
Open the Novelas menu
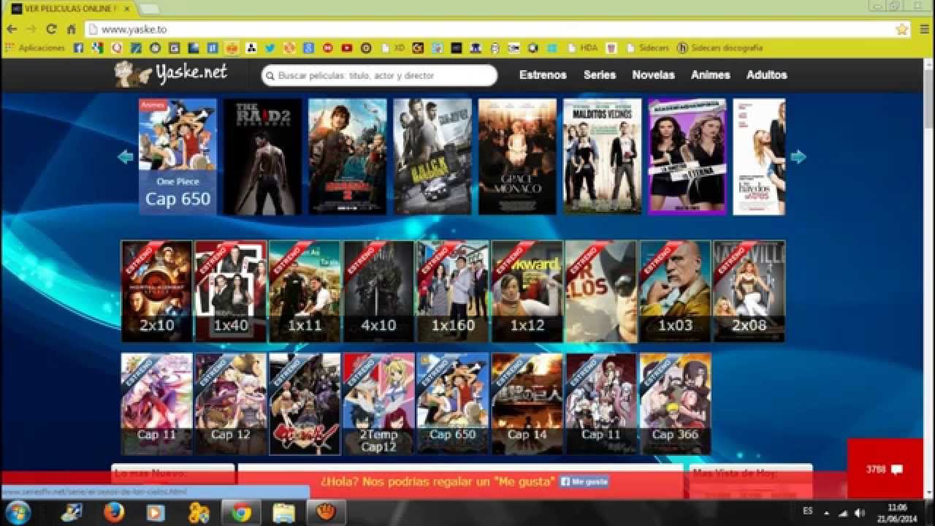click(x=654, y=75)
